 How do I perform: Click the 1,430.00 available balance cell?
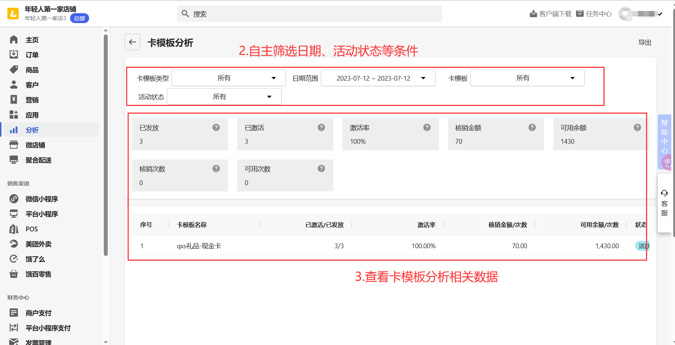[x=607, y=246]
